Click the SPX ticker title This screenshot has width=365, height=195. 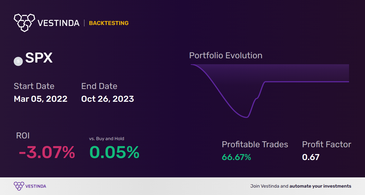click(x=39, y=58)
